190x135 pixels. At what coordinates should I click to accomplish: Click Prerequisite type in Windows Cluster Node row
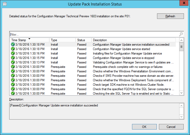[x=58, y=85]
